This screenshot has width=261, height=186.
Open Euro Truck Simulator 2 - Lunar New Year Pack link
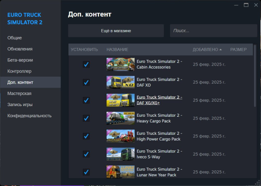click(159, 172)
